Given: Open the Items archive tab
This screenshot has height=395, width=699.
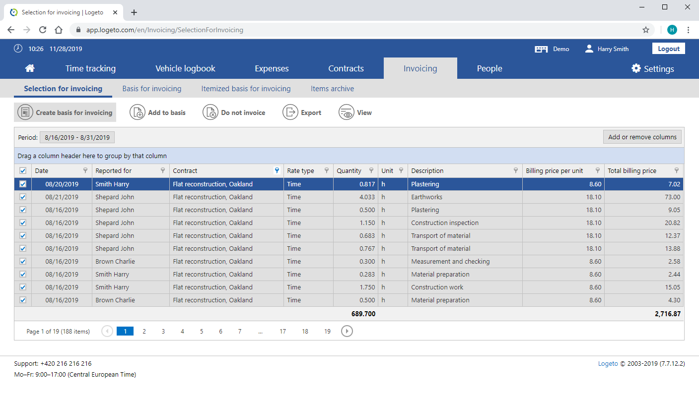Looking at the screenshot, I should [332, 89].
